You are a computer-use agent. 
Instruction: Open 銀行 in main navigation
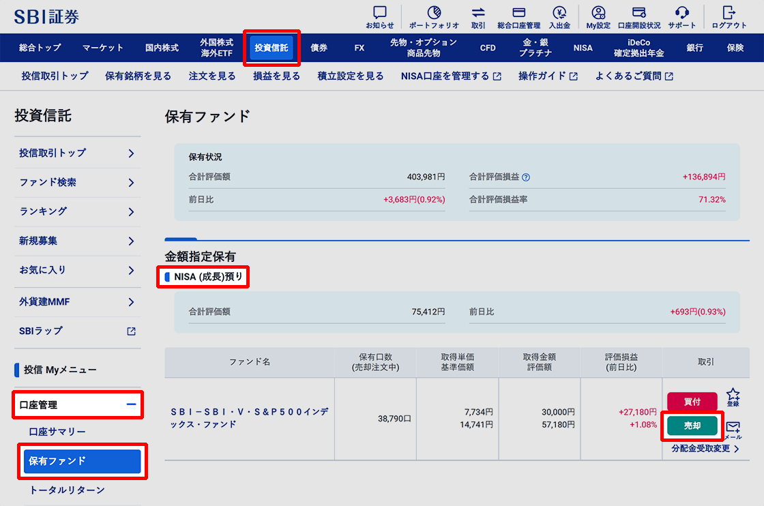(x=695, y=48)
